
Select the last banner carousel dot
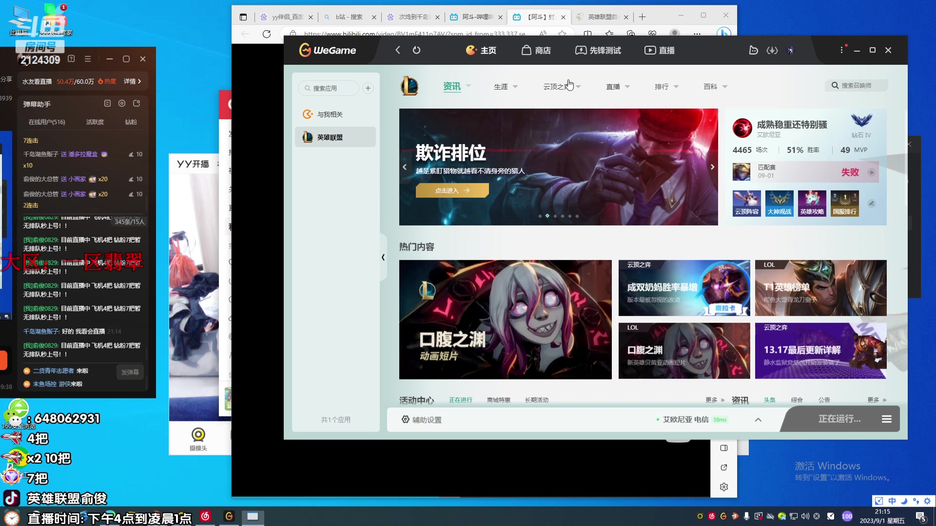pyautogui.click(x=577, y=216)
